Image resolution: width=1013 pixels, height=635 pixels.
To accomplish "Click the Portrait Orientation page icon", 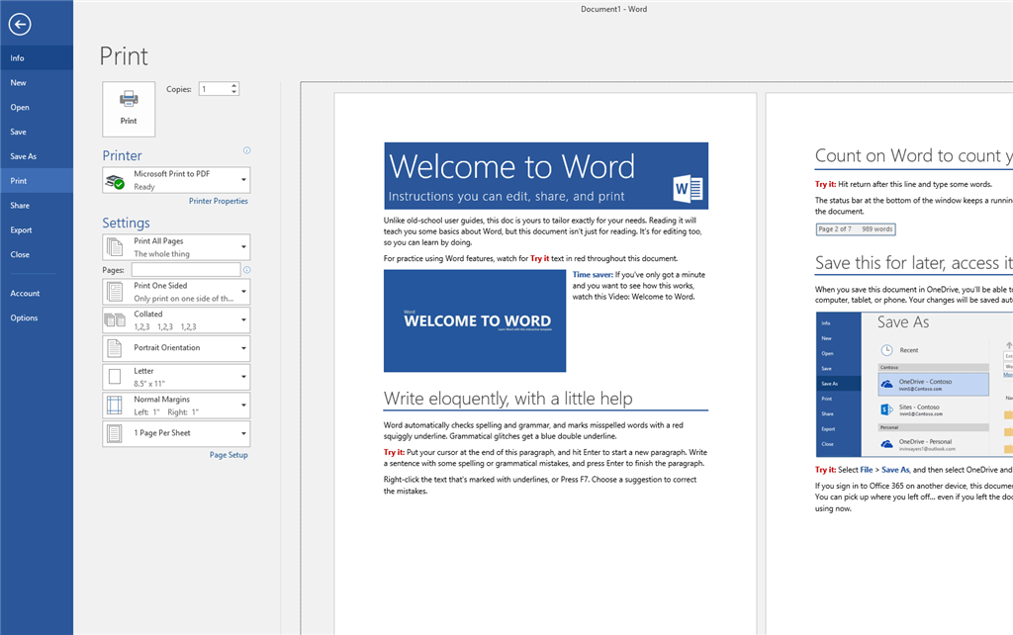I will (x=115, y=348).
